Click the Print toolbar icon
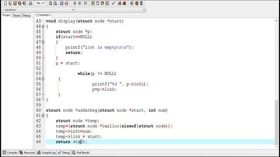Image resolution: width=280 pixels, height=157 pixels. coord(31,3)
